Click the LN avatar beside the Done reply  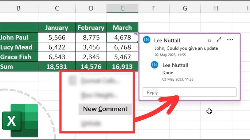[155, 65]
